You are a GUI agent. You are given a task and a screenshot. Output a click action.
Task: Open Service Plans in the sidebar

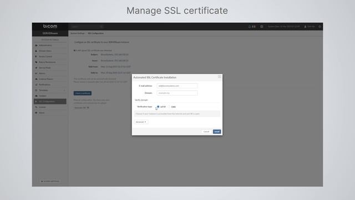50,68
